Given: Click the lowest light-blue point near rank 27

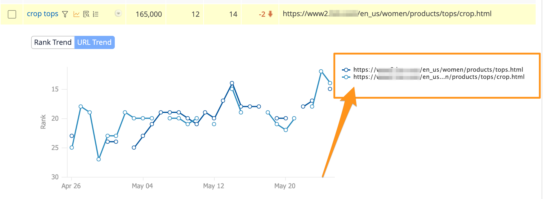Looking at the screenshot, I should click(x=99, y=159).
